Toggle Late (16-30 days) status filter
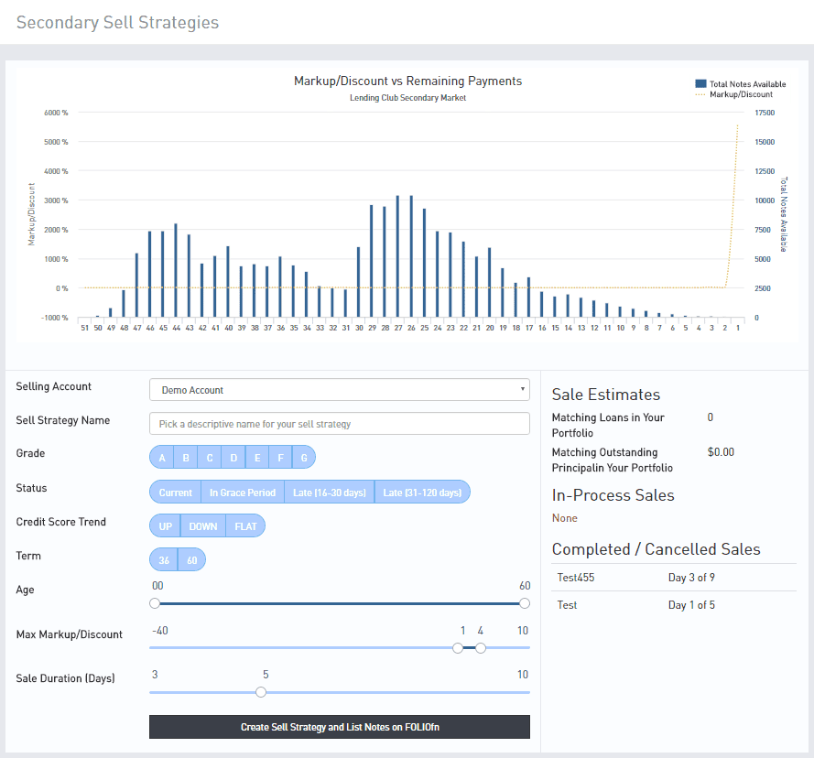 coord(330,493)
